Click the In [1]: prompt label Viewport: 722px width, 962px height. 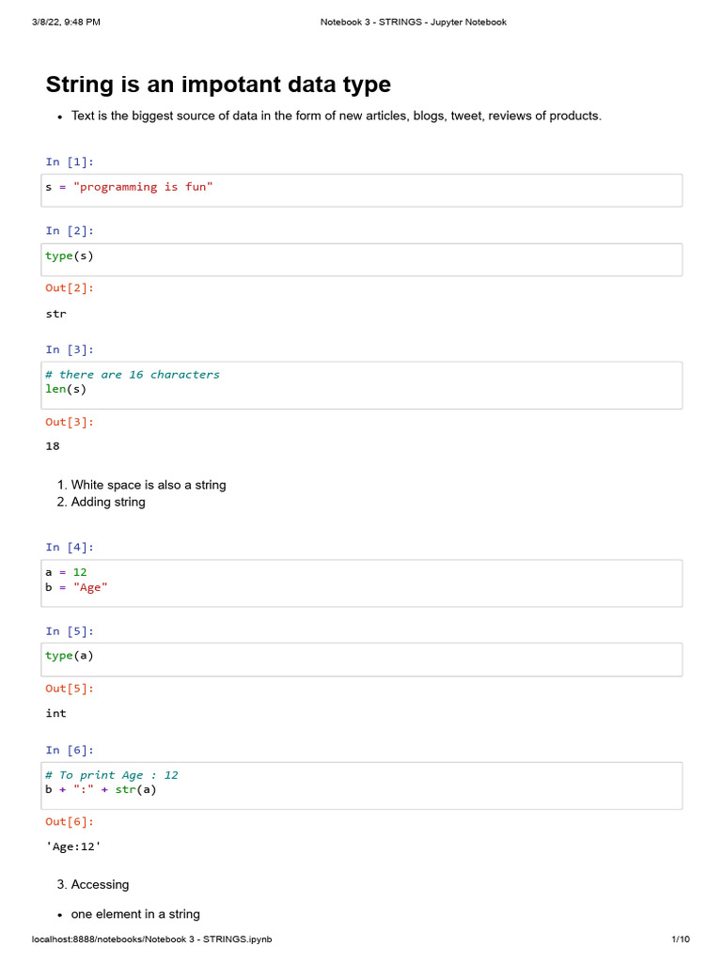click(x=70, y=162)
